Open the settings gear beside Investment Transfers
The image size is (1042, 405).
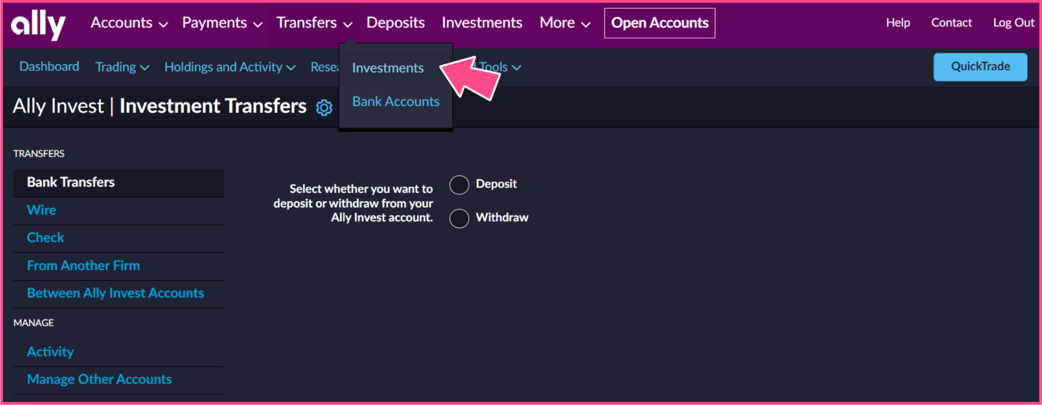pos(324,107)
